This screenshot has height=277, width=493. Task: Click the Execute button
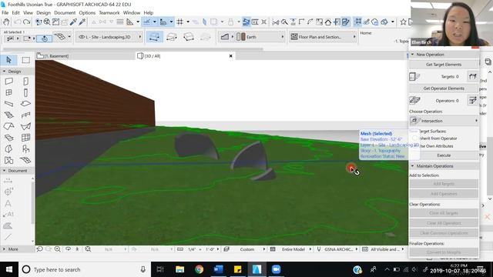click(444, 155)
